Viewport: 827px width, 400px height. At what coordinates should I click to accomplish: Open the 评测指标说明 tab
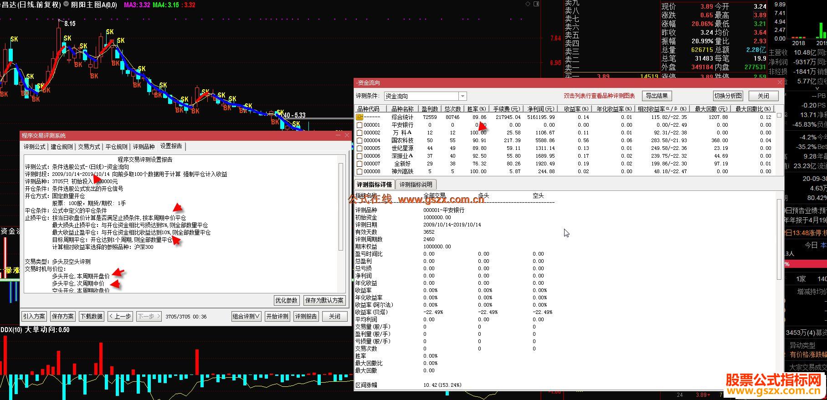416,185
